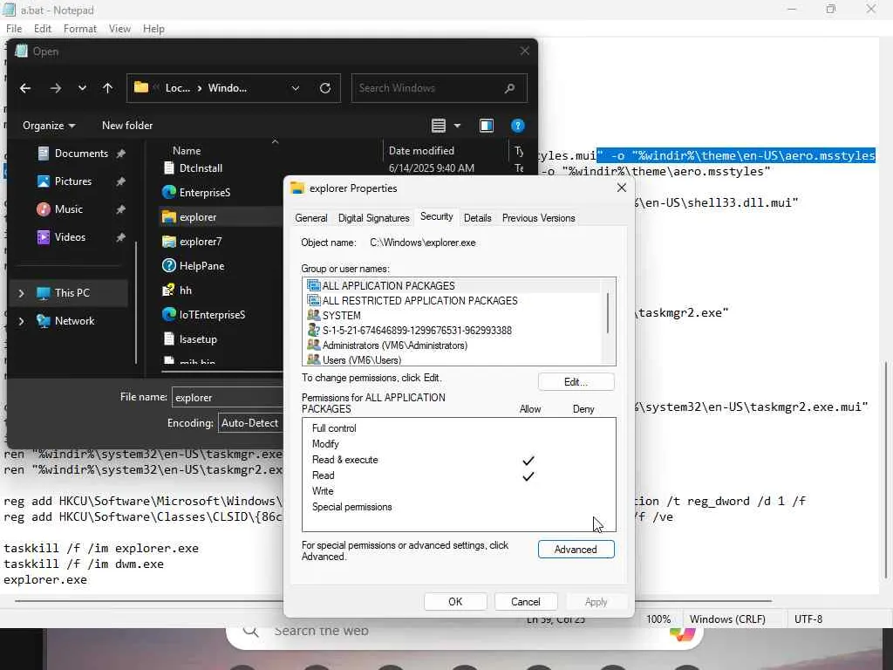Select the DtcInstall file
This screenshot has width=893, height=670.
click(x=201, y=168)
